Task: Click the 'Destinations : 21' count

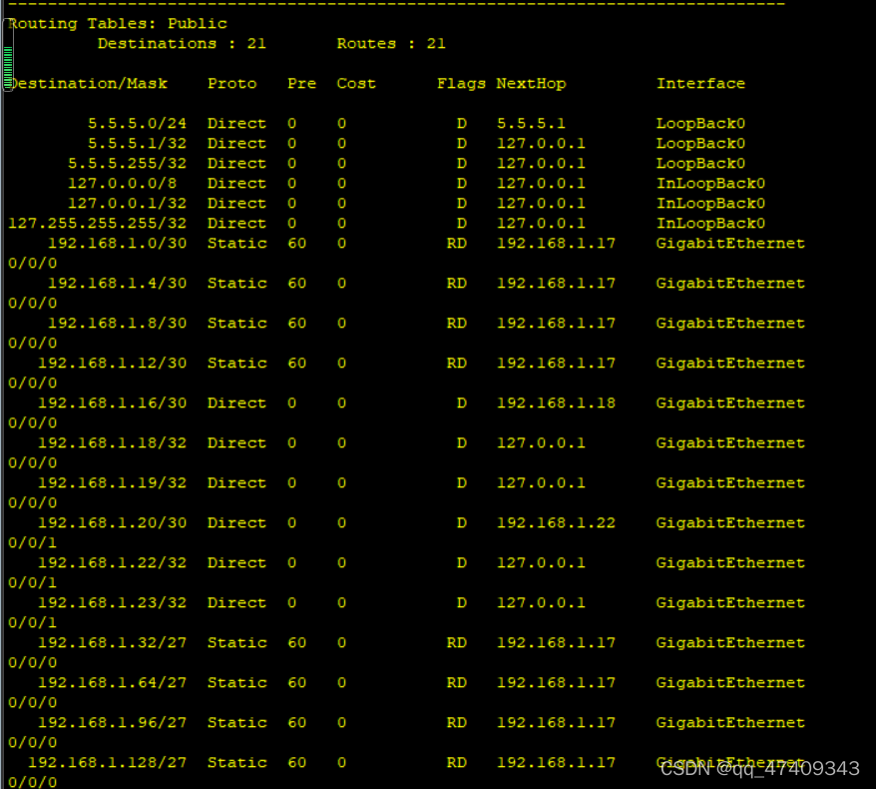Action: (182, 44)
